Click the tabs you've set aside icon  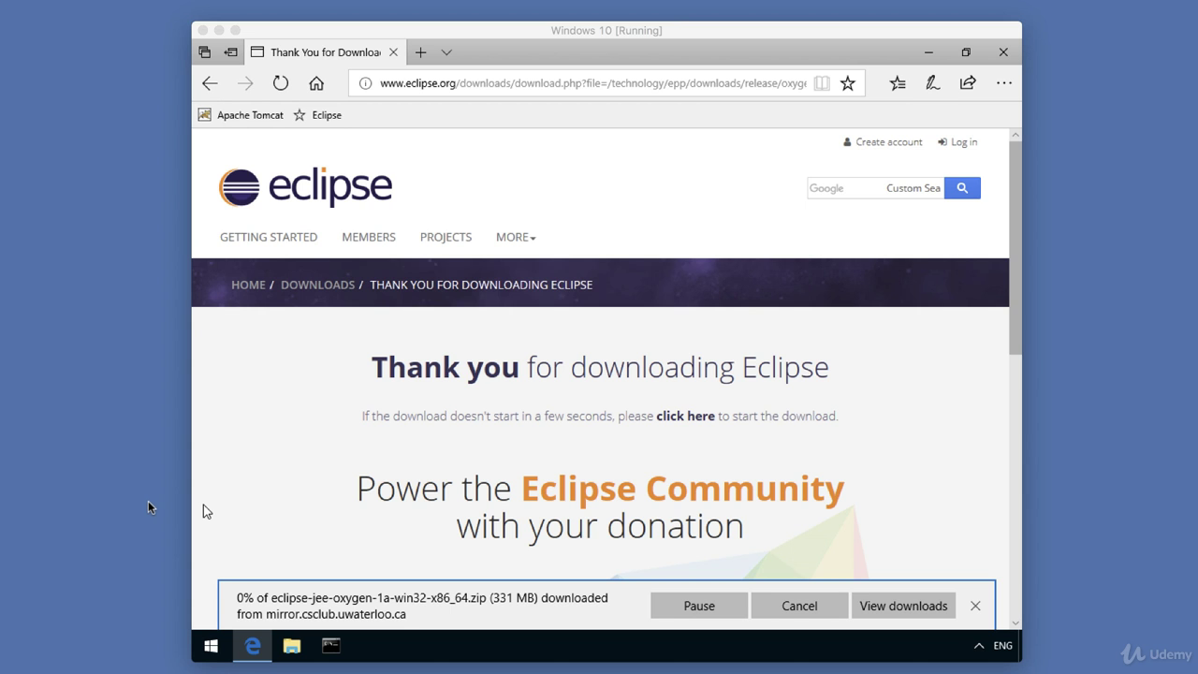coord(205,52)
